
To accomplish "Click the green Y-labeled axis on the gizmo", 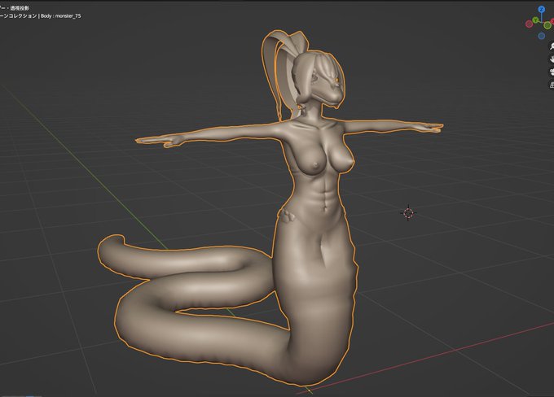I will pos(536,20).
